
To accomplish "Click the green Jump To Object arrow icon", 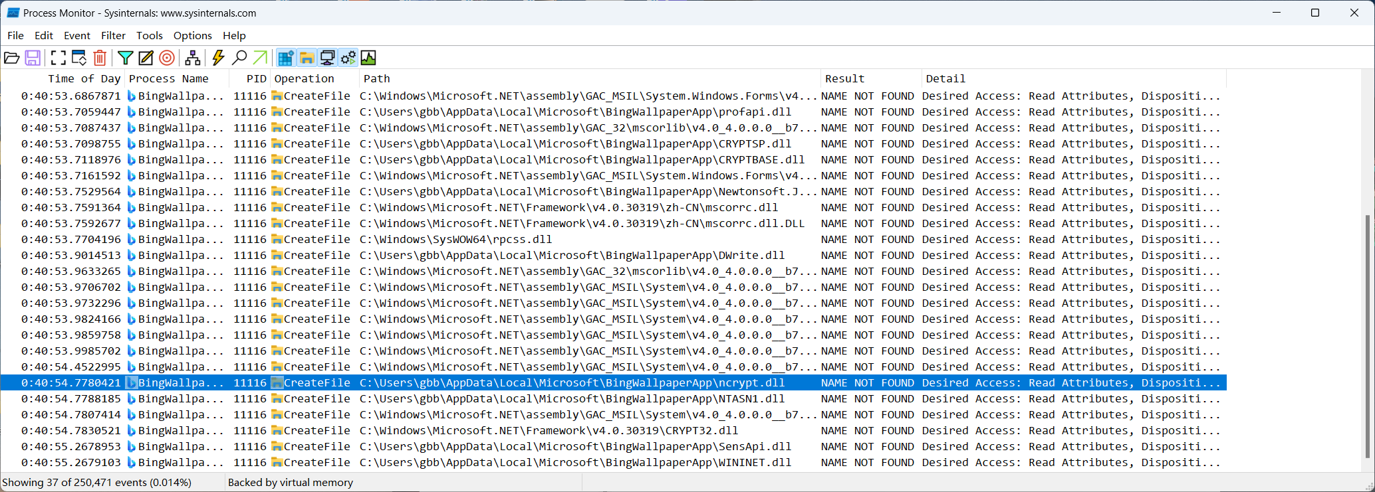I will [260, 58].
